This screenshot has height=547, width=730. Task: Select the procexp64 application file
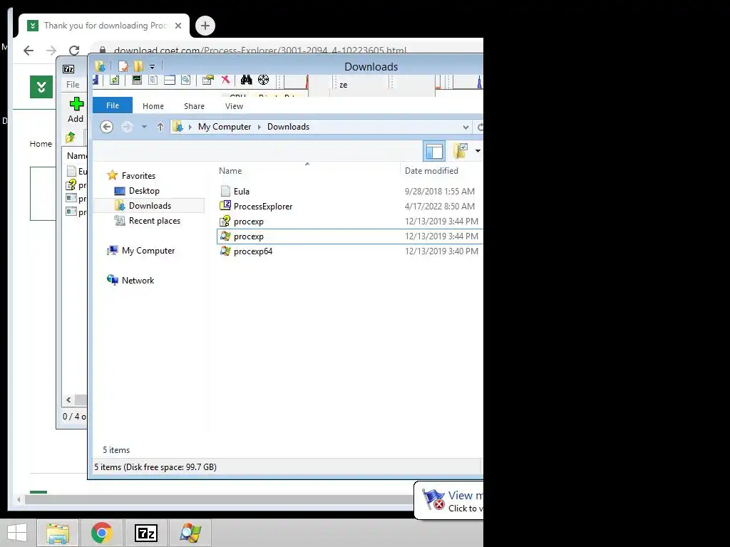(253, 251)
